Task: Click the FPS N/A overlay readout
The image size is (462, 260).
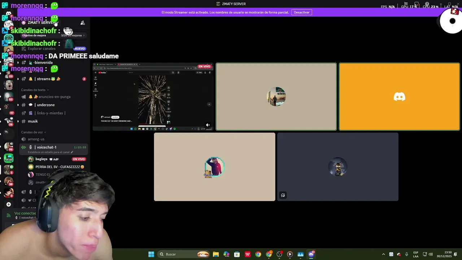Action: click(388, 6)
